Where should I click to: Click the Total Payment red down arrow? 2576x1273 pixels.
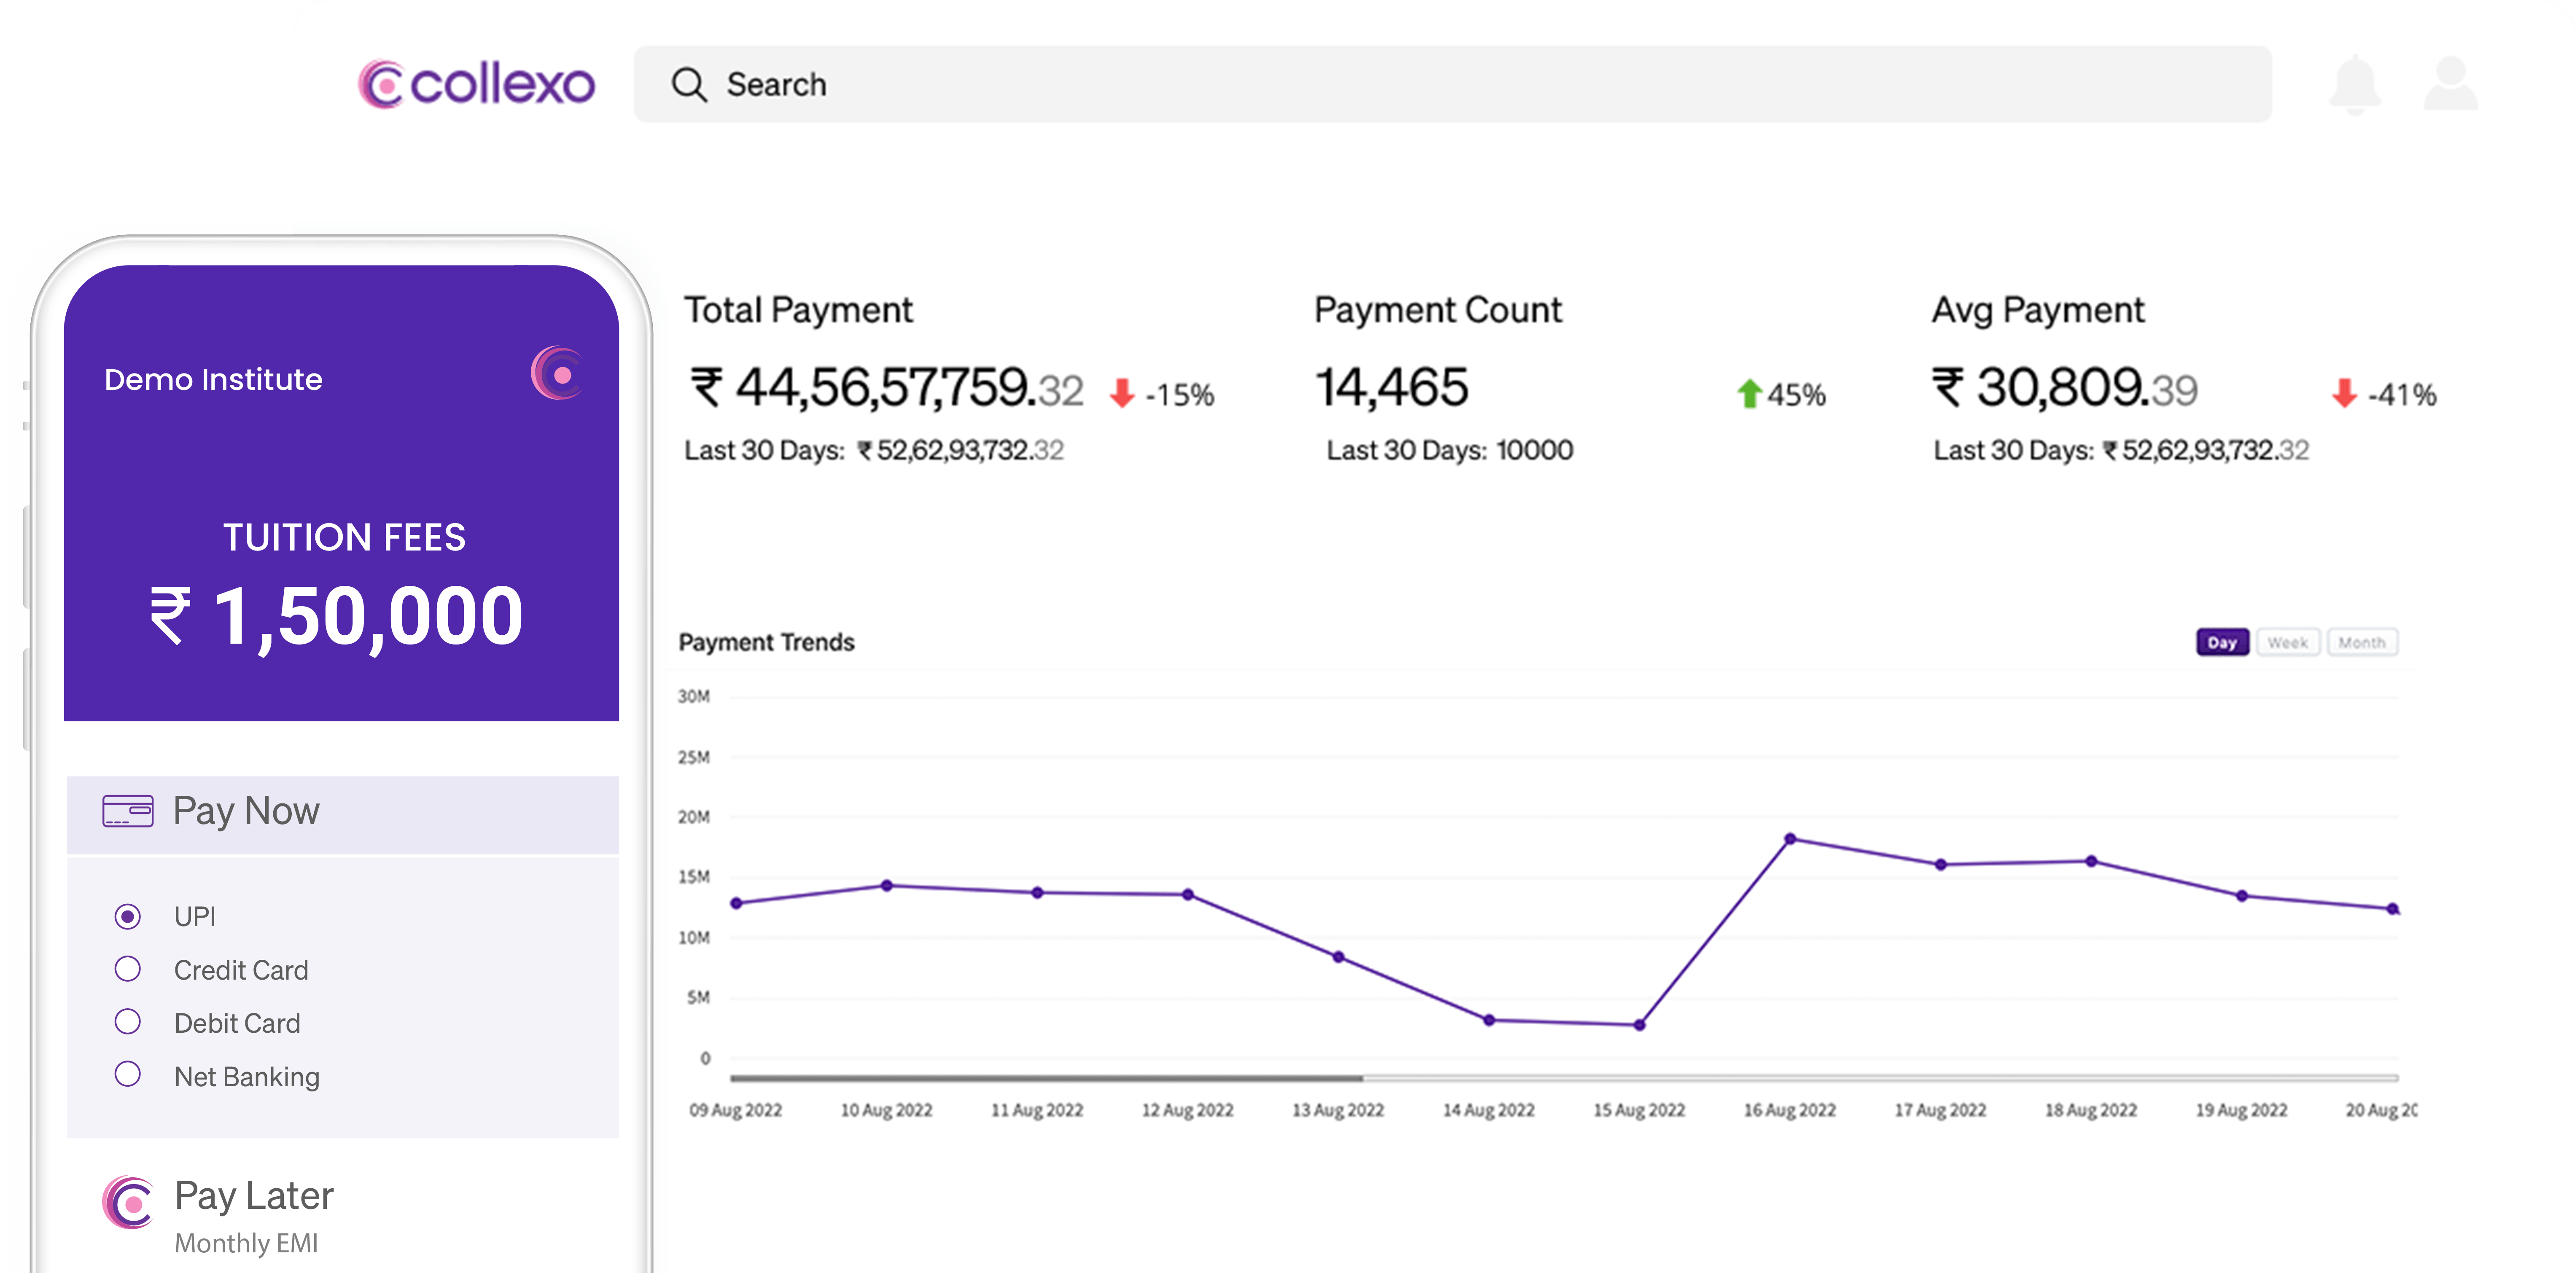(x=1122, y=393)
